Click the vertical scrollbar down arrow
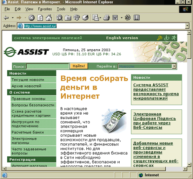Screen dimensions: 193x179 pos(189,165)
